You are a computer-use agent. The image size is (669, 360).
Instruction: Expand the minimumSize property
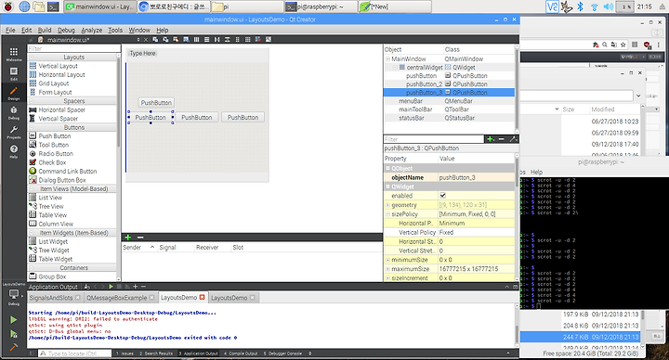tap(387, 260)
